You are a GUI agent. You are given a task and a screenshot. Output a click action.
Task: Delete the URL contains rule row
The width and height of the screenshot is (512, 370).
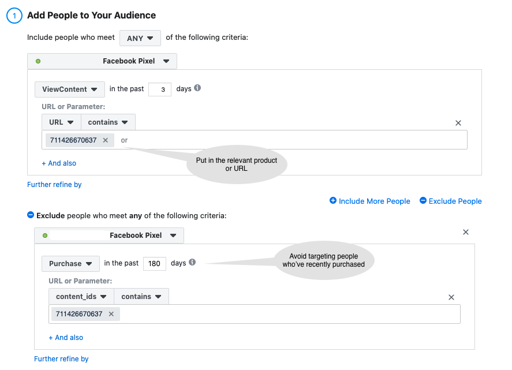[x=458, y=123]
